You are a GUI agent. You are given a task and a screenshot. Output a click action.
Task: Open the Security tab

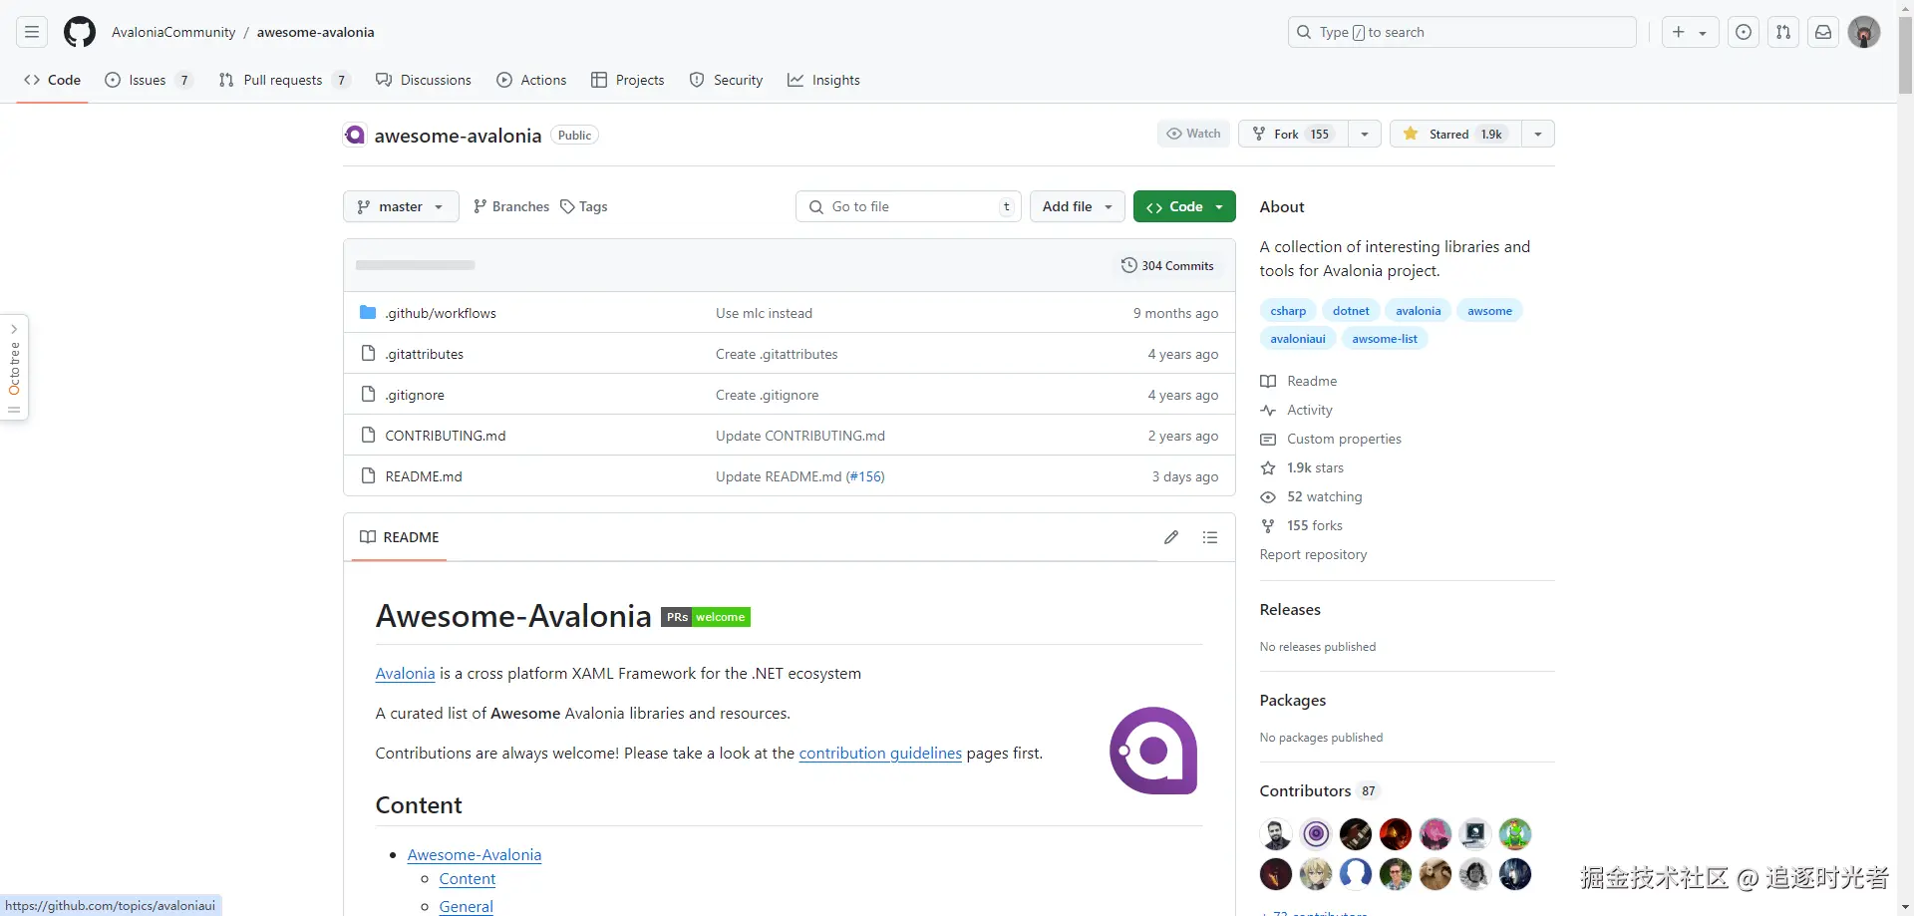click(726, 80)
